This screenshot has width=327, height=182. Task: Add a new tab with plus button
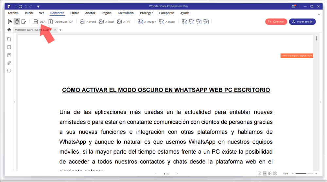tap(60, 30)
